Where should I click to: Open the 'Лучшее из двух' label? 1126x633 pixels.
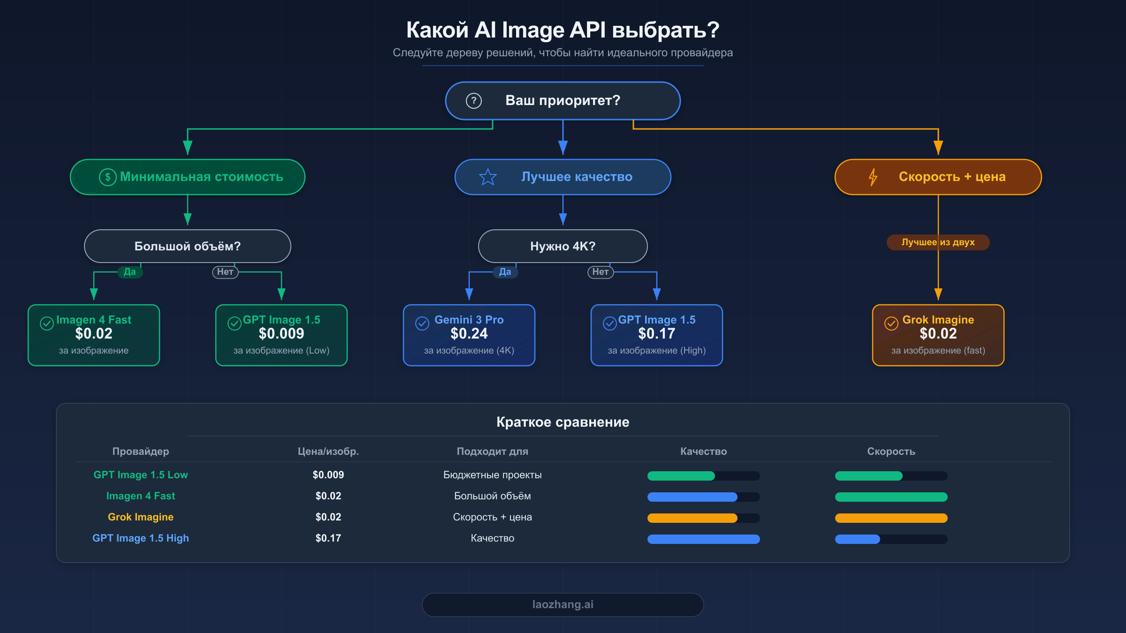coord(937,242)
